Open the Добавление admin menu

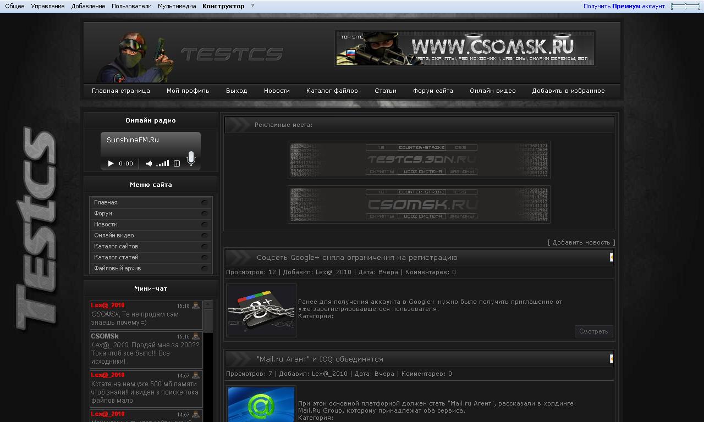pyautogui.click(x=88, y=6)
